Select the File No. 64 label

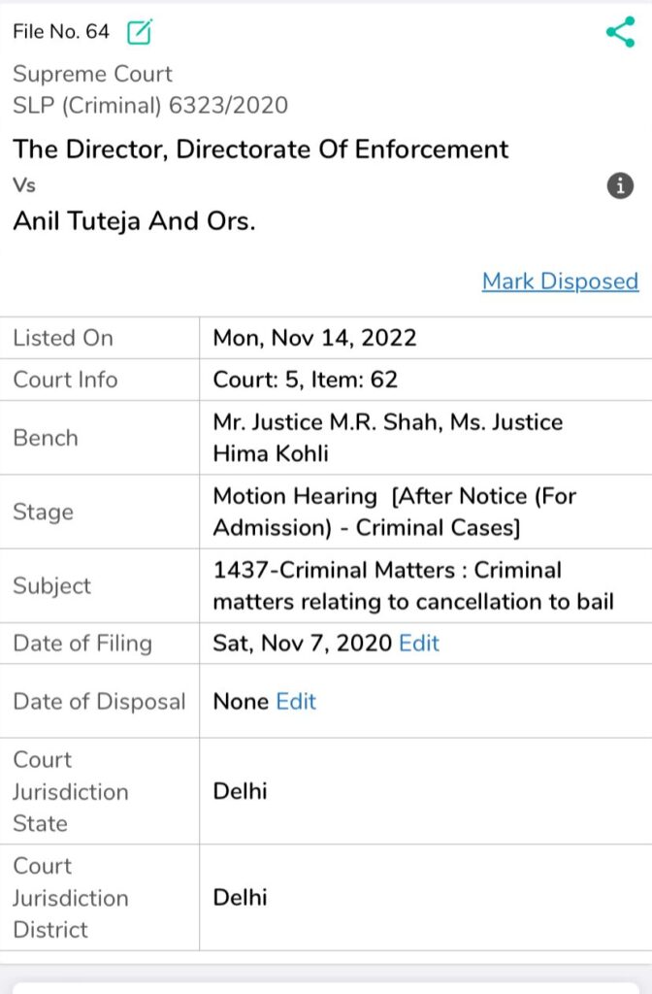tap(61, 32)
